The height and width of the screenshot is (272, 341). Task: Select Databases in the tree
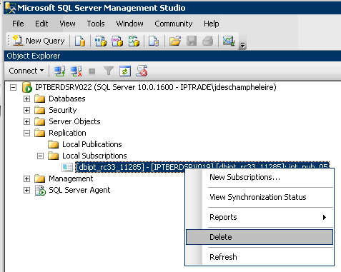[x=67, y=99]
